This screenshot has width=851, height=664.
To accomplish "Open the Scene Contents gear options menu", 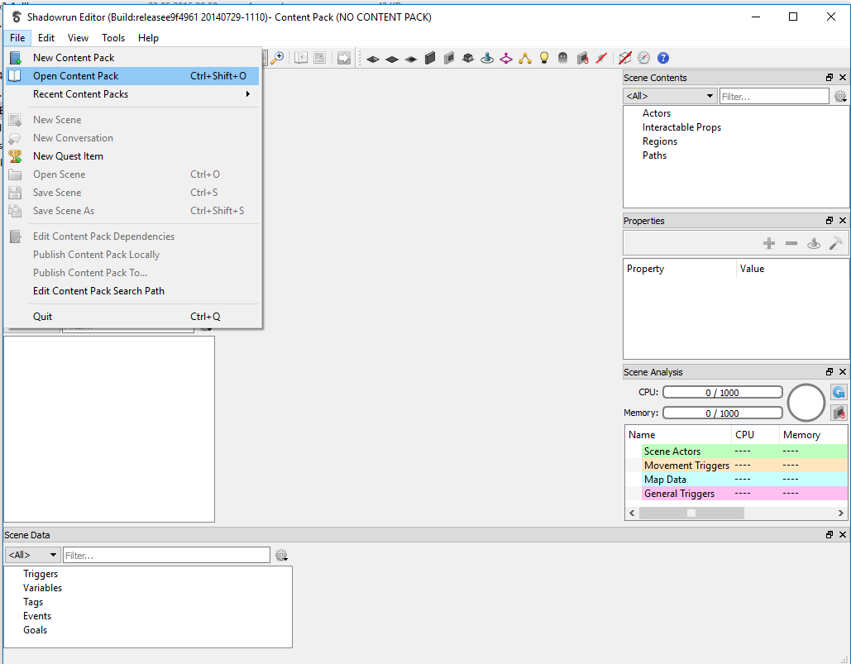I will point(840,97).
